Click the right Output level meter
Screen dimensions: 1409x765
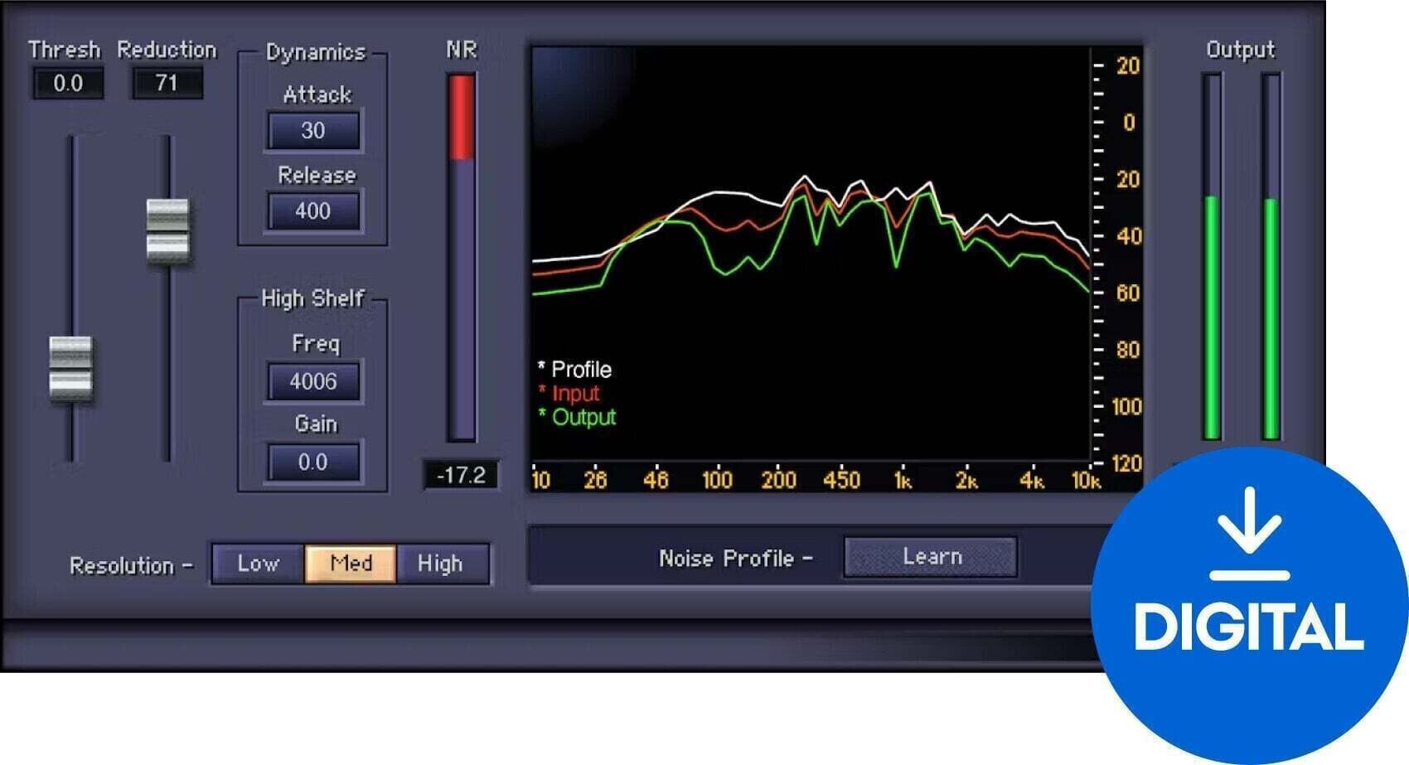point(1271,257)
